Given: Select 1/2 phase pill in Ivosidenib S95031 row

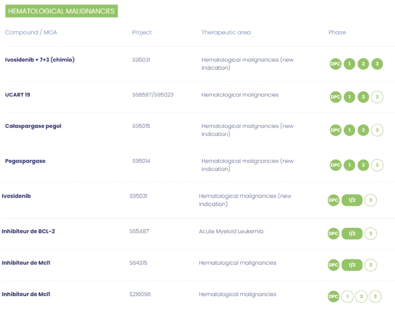Looking at the screenshot, I should tap(352, 200).
